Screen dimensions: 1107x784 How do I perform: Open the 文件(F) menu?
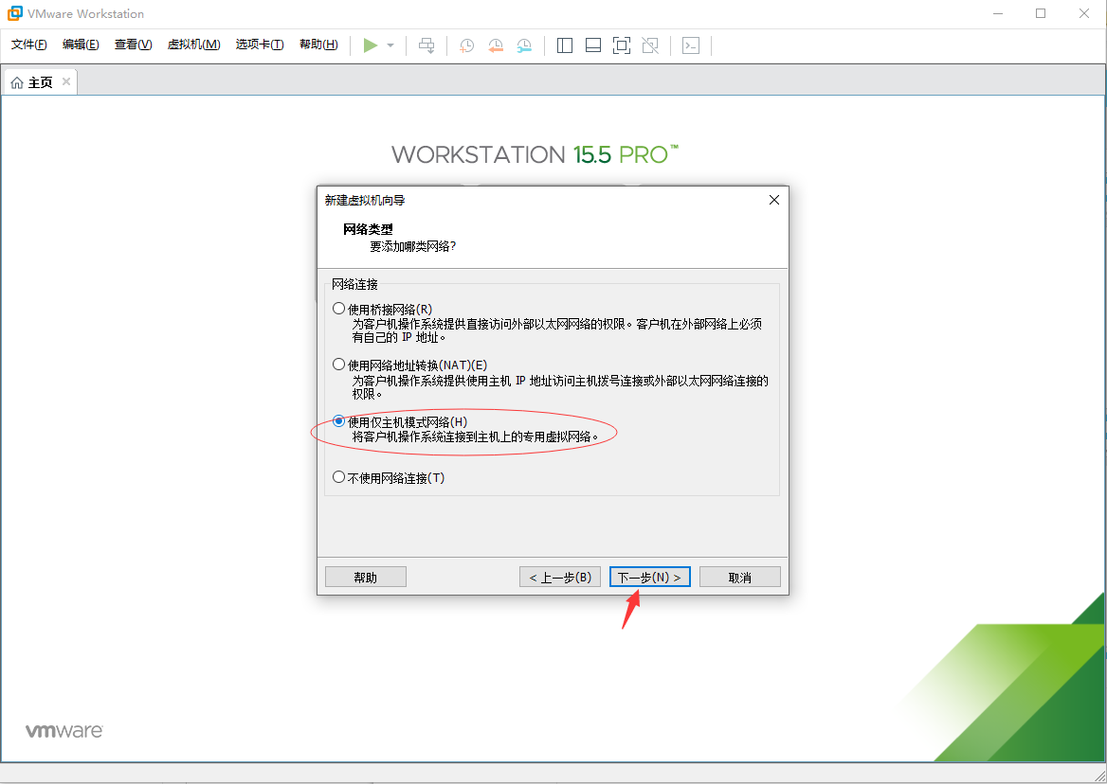tap(29, 45)
